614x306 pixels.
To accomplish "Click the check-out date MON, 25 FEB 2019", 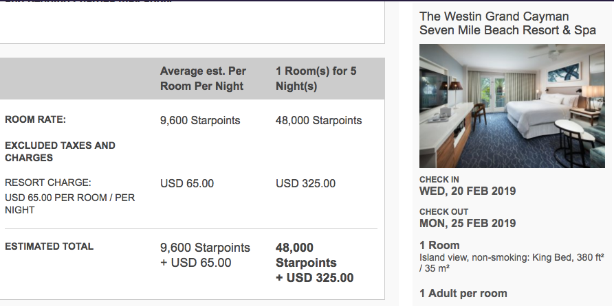I will 468,223.
